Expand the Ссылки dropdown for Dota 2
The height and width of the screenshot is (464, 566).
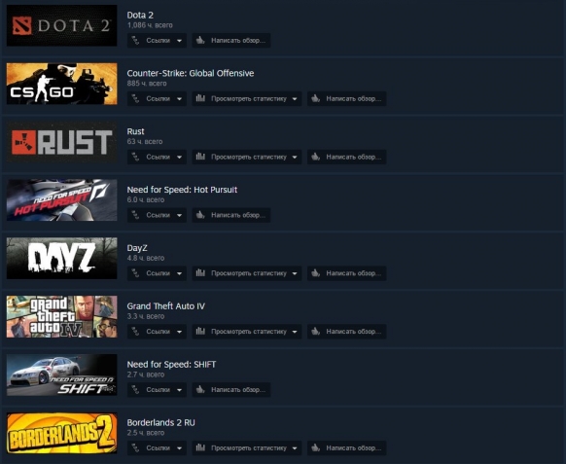coord(157,40)
